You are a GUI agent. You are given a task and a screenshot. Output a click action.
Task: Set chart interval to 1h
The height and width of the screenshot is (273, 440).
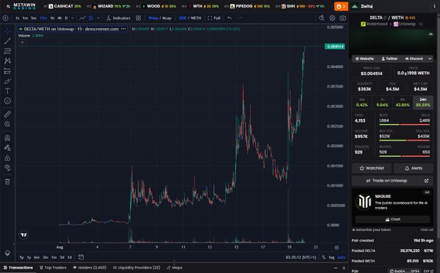pos(52,18)
